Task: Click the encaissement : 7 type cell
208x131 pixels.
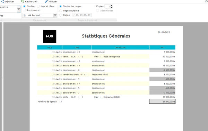Action: 71,84
